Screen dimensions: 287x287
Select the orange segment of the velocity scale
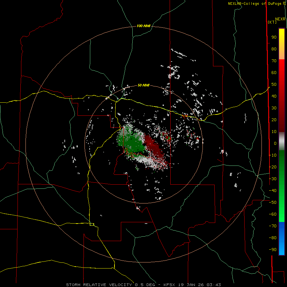[282, 55]
